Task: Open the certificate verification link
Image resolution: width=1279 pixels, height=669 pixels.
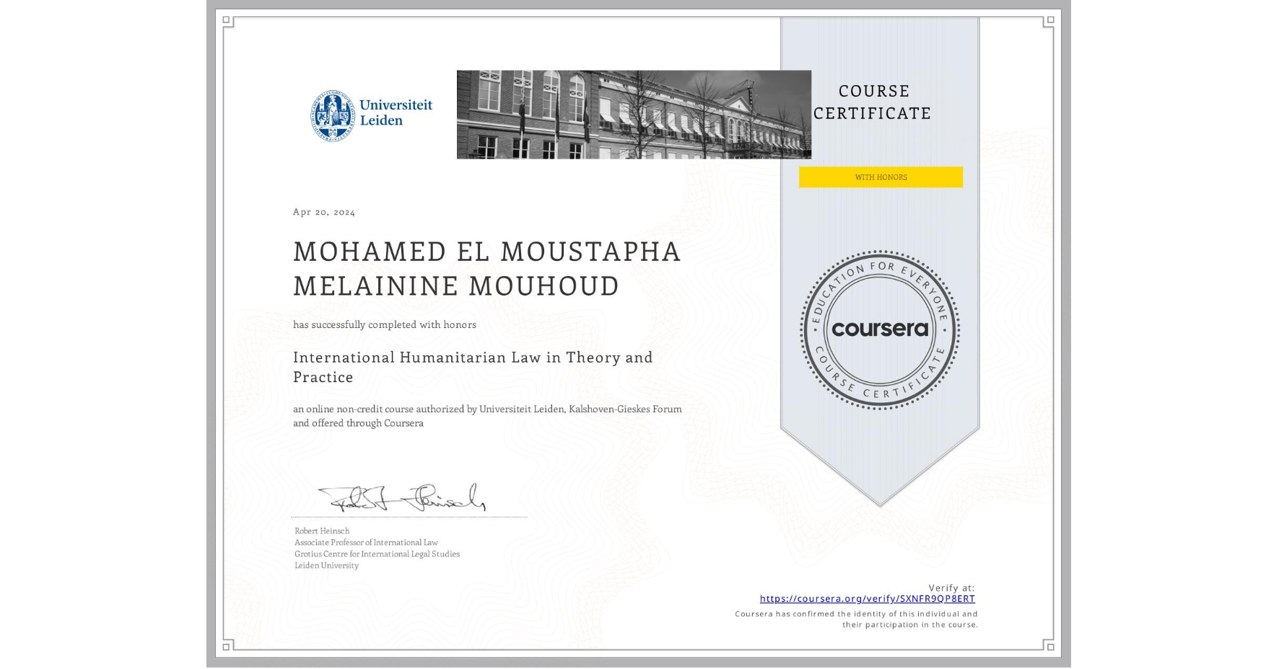Action: (866, 598)
